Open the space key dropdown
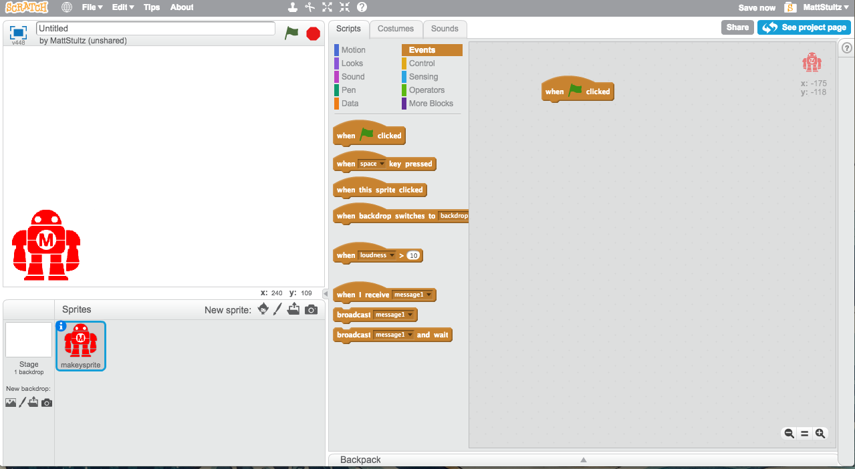 372,164
